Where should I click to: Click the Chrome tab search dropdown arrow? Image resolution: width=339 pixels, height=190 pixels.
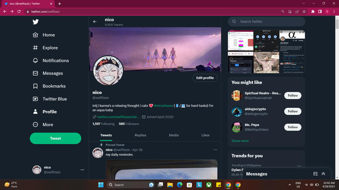(x=304, y=4)
